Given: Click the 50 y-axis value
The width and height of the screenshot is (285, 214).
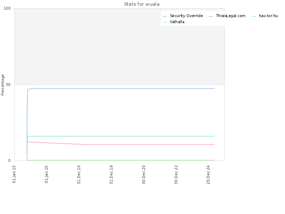Looking at the screenshot, I should (8, 85).
